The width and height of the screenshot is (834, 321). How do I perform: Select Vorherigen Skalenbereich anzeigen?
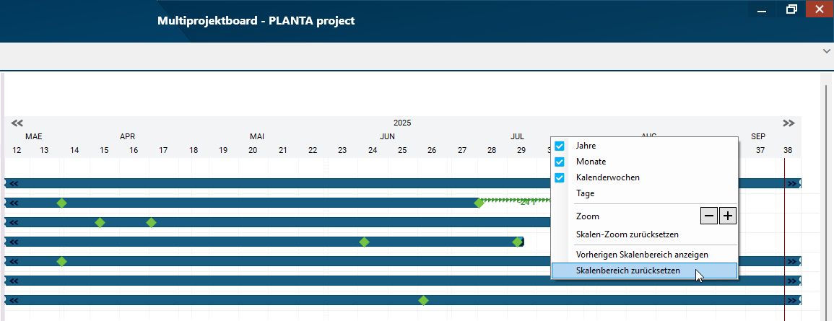642,254
